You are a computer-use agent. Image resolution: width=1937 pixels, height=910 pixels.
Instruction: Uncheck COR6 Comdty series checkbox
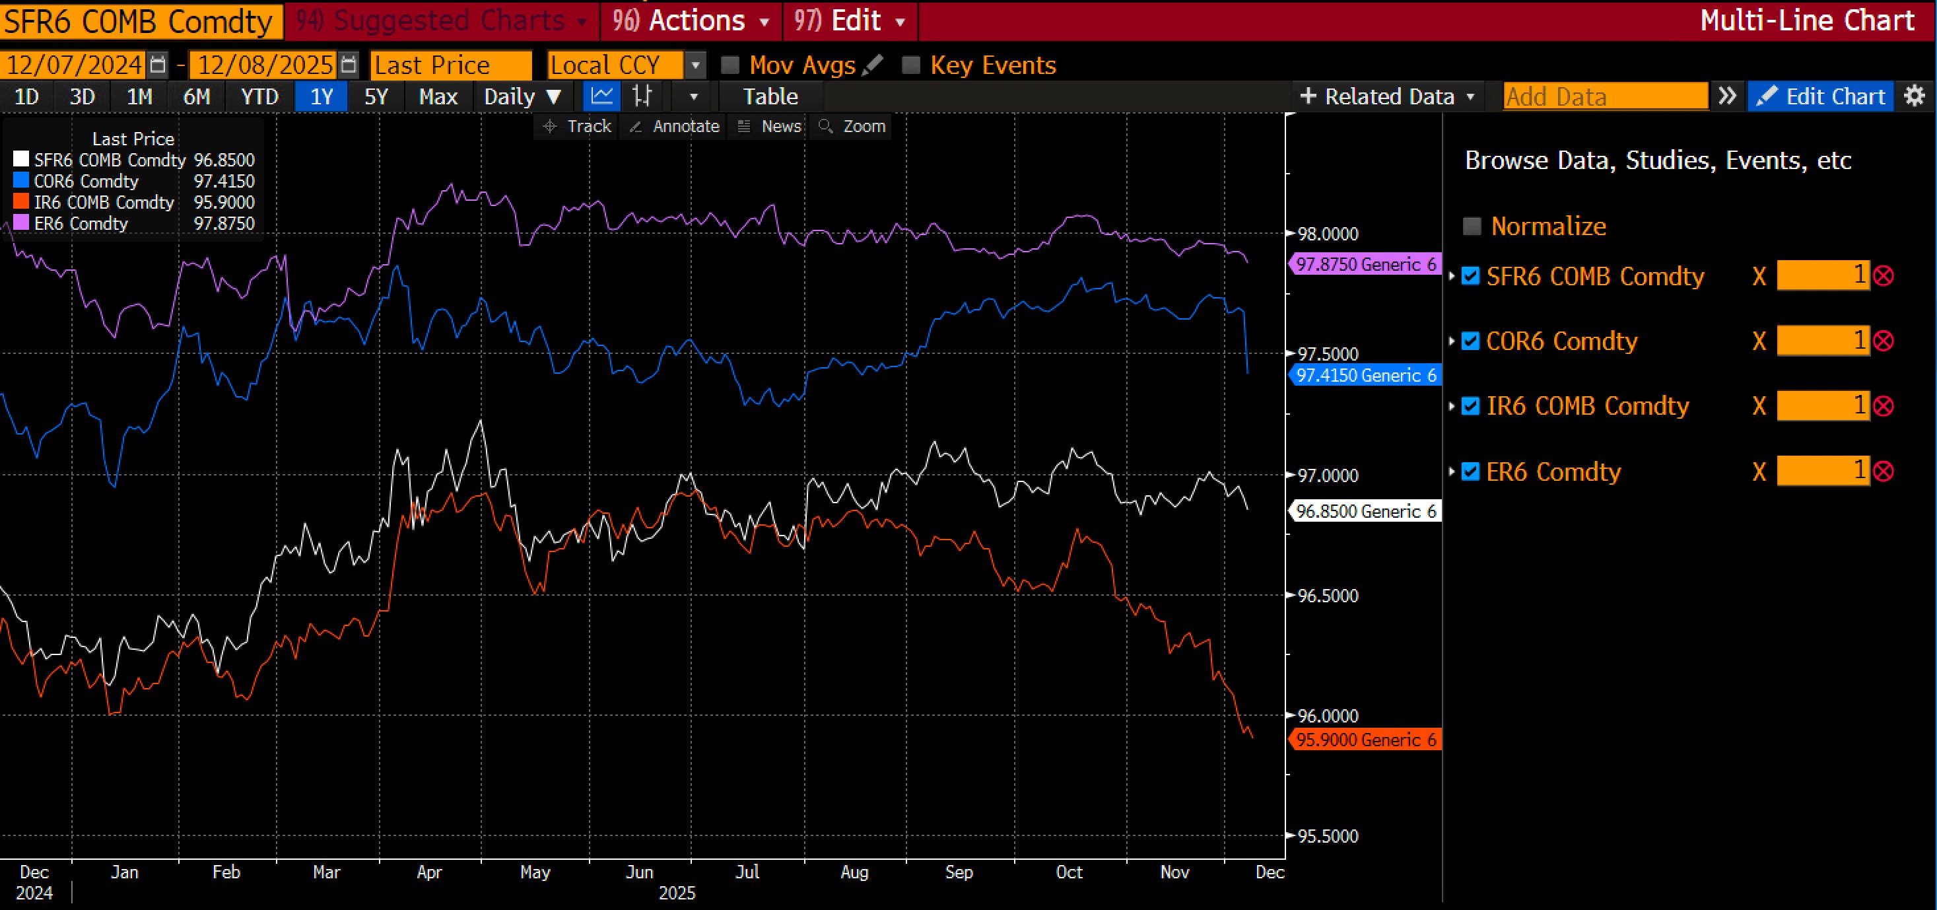[1470, 341]
